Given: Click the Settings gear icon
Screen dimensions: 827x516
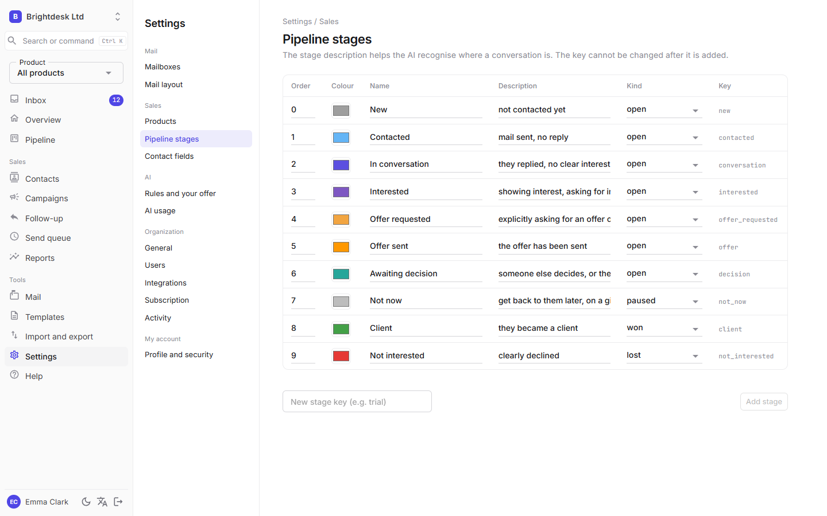Looking at the screenshot, I should click(14, 355).
